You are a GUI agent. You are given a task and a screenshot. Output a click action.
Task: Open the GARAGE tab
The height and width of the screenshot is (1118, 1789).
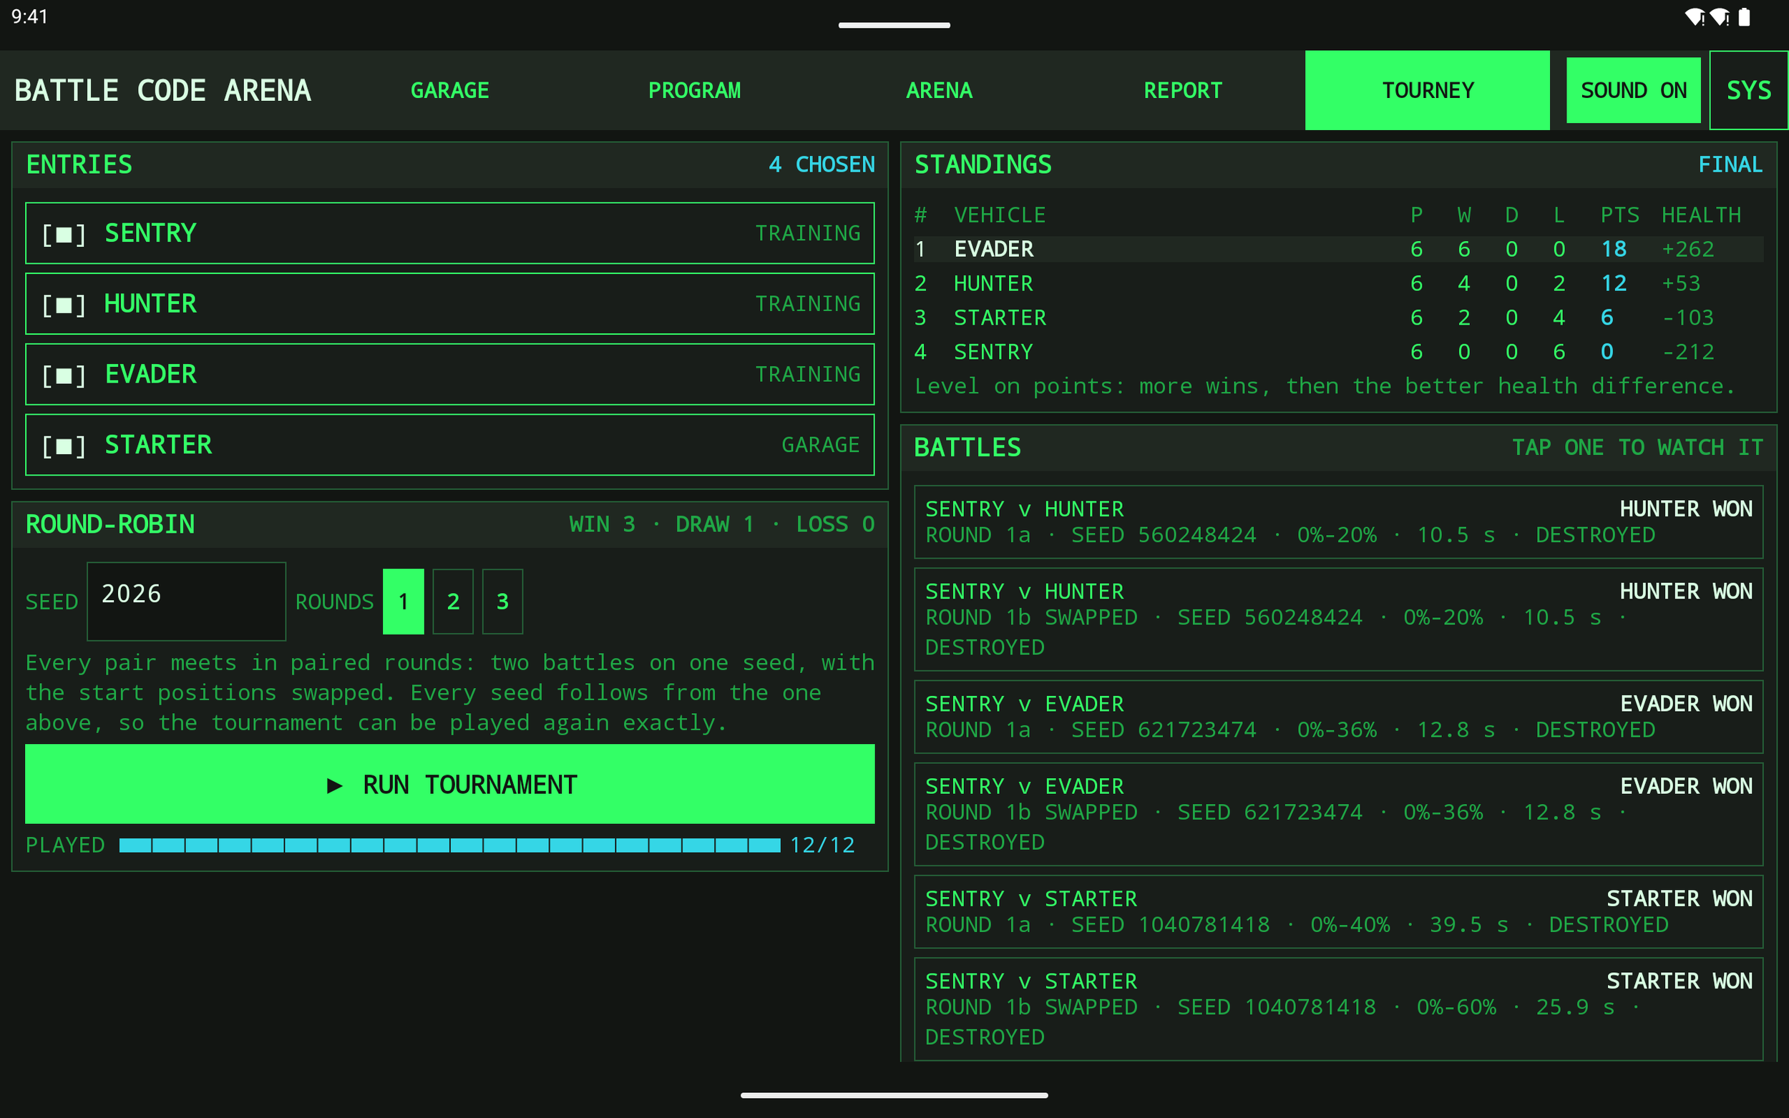pyautogui.click(x=449, y=90)
